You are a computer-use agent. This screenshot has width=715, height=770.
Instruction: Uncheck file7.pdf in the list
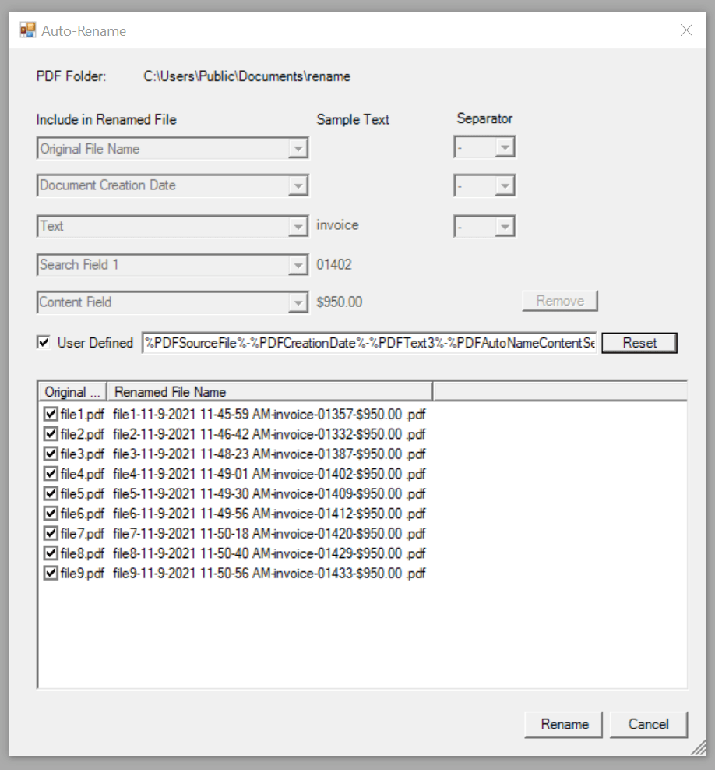[51, 533]
